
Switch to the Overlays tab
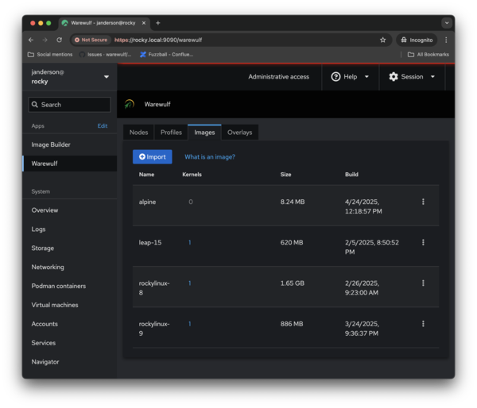(x=240, y=133)
